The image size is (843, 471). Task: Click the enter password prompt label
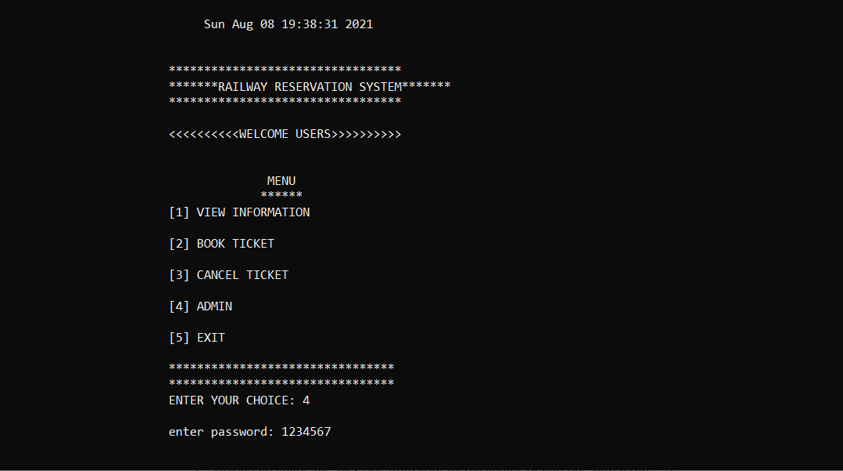point(221,432)
